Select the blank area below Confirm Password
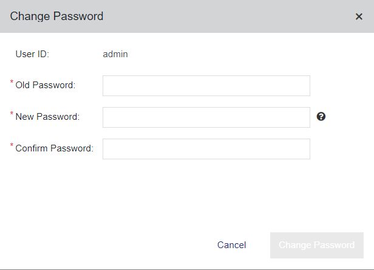374x270 pixels. (187, 195)
